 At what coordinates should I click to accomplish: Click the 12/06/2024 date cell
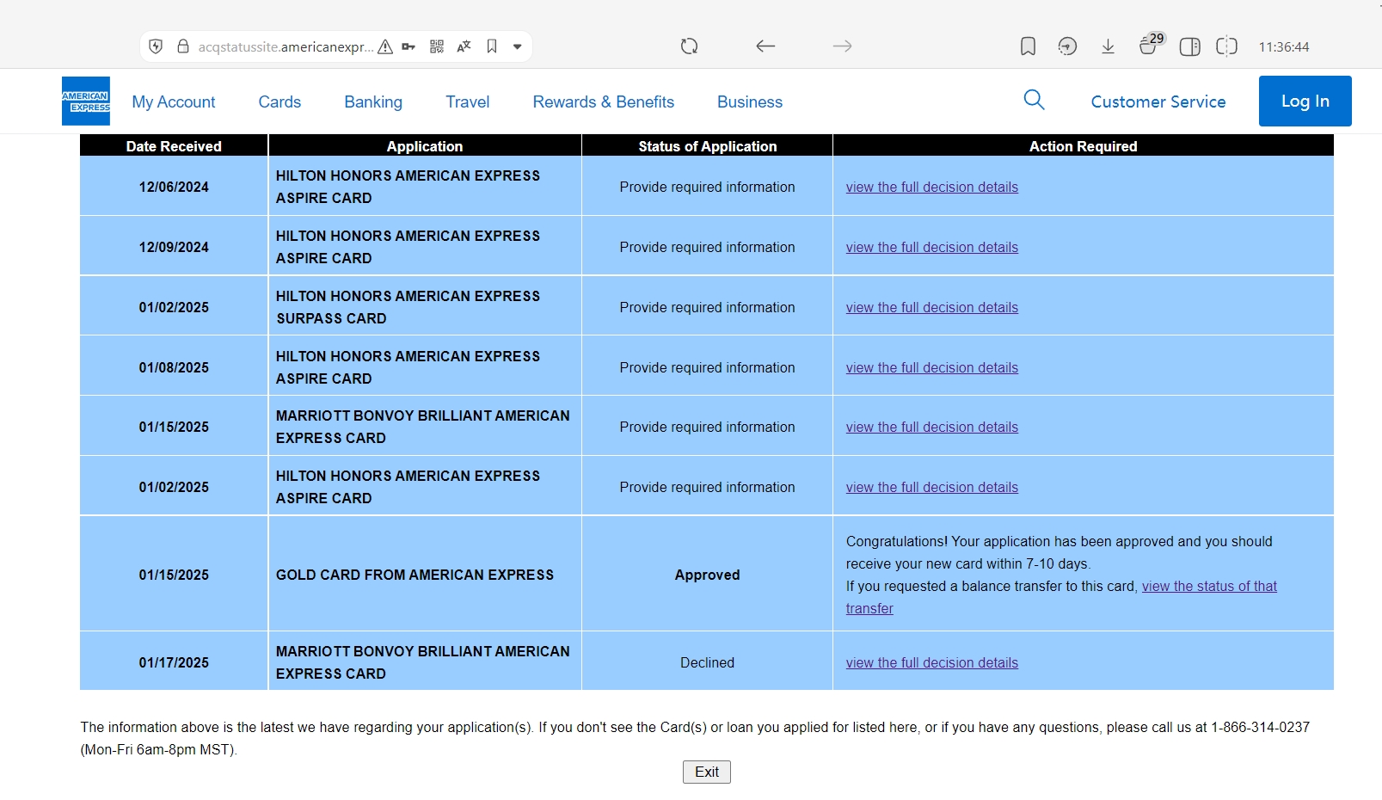174,187
